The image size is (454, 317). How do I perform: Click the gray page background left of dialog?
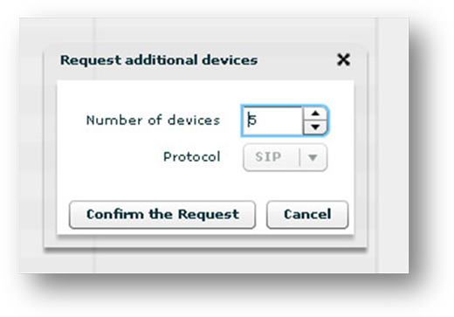pyautogui.click(x=31, y=146)
